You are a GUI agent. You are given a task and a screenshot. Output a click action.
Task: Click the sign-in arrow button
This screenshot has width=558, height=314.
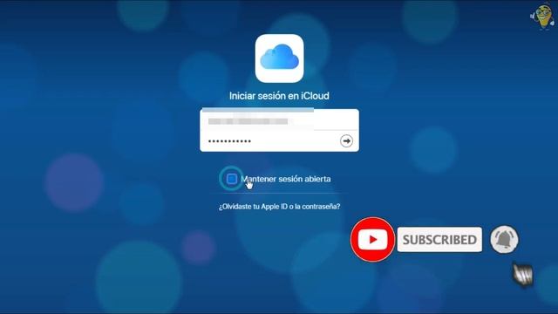pos(346,141)
